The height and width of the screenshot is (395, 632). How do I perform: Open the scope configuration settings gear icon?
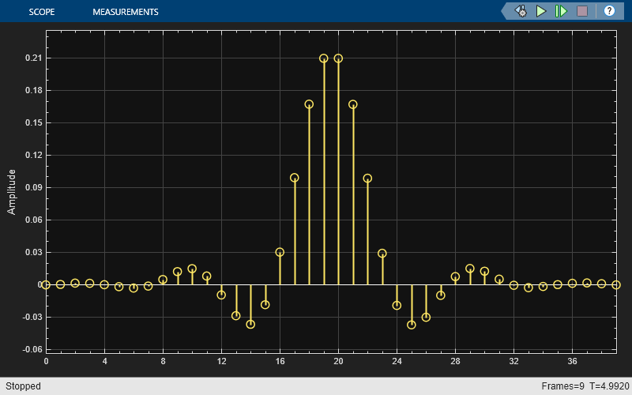[x=521, y=11]
